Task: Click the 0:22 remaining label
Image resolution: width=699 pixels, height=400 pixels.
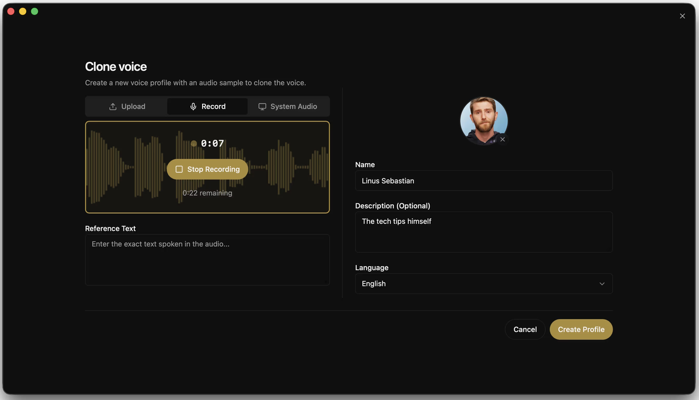Action: tap(207, 193)
